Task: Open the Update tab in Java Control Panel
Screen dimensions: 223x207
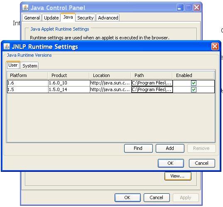Action: pyautogui.click(x=51, y=18)
